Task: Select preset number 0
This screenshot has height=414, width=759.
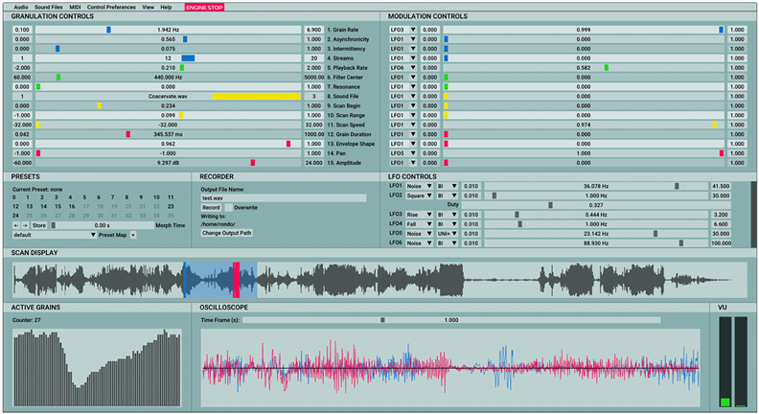Action: click(x=14, y=197)
